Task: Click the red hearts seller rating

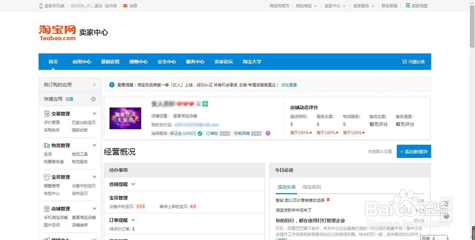Action: (x=185, y=104)
